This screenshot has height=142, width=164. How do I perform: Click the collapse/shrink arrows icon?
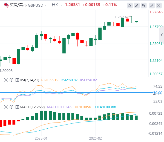pyautogui.click(x=152, y=6)
